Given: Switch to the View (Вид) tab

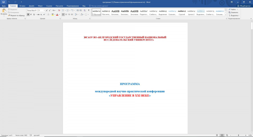Looking at the screenshot, I should 84,6.
